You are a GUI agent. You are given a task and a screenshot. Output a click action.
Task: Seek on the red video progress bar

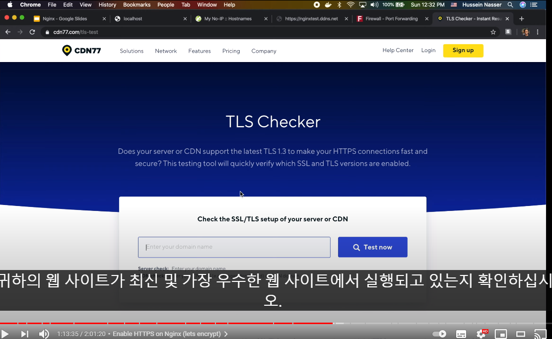point(167,323)
